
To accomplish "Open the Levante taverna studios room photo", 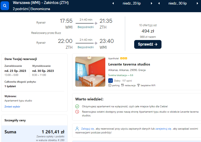I will tap(90, 72).
